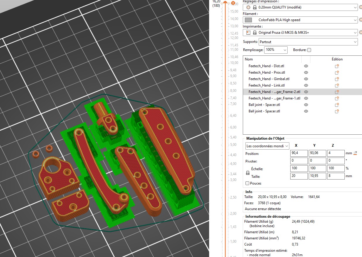Click edit icon for Feetech_Hand - Link.stl

(337, 85)
